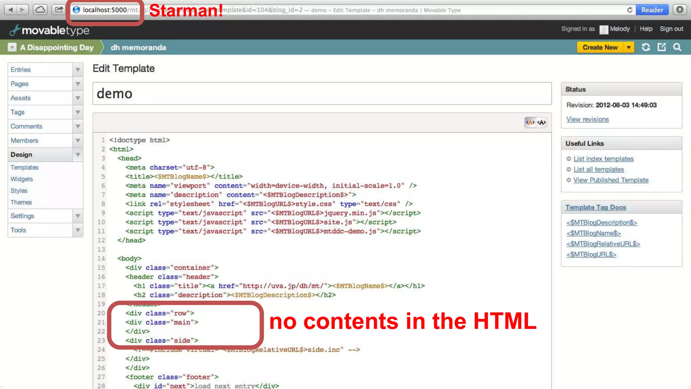Open the Members menu
This screenshot has width=691, height=389.
coord(40,140)
